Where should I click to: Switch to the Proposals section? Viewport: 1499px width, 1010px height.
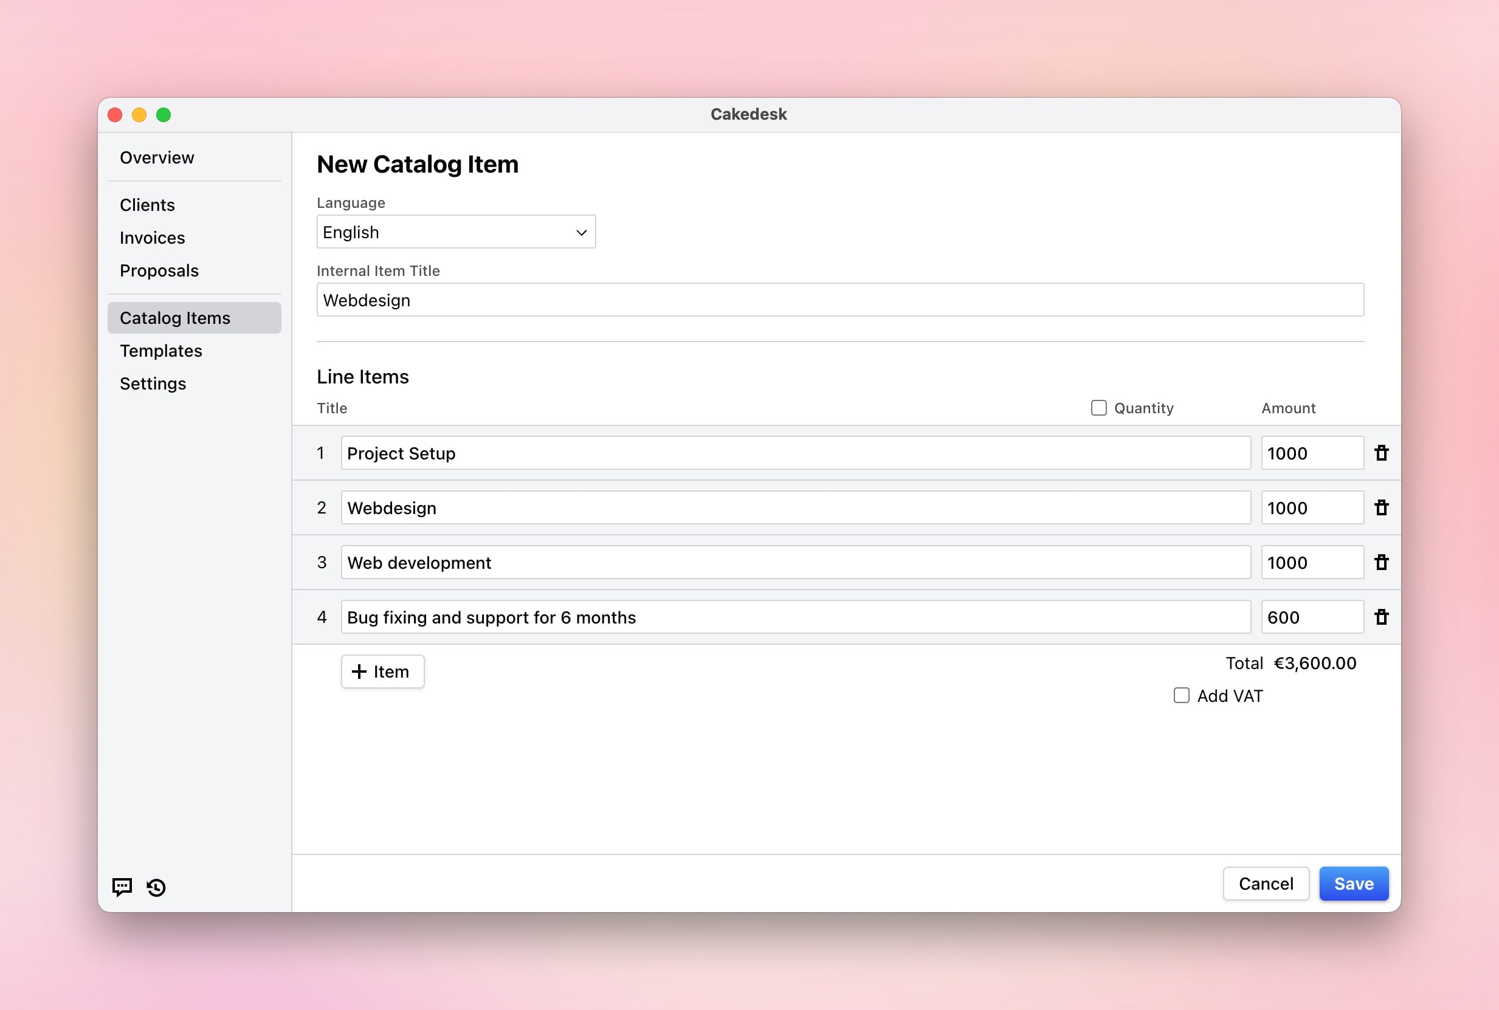[159, 270]
